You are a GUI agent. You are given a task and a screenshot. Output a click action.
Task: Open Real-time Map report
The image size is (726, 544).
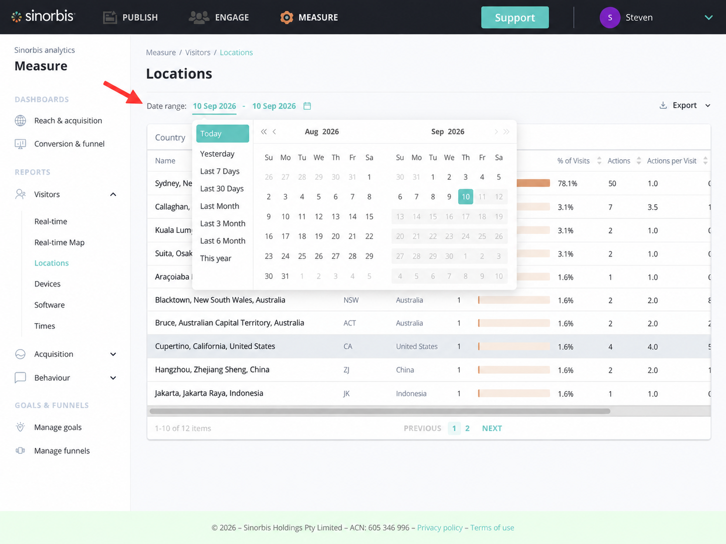pos(59,242)
